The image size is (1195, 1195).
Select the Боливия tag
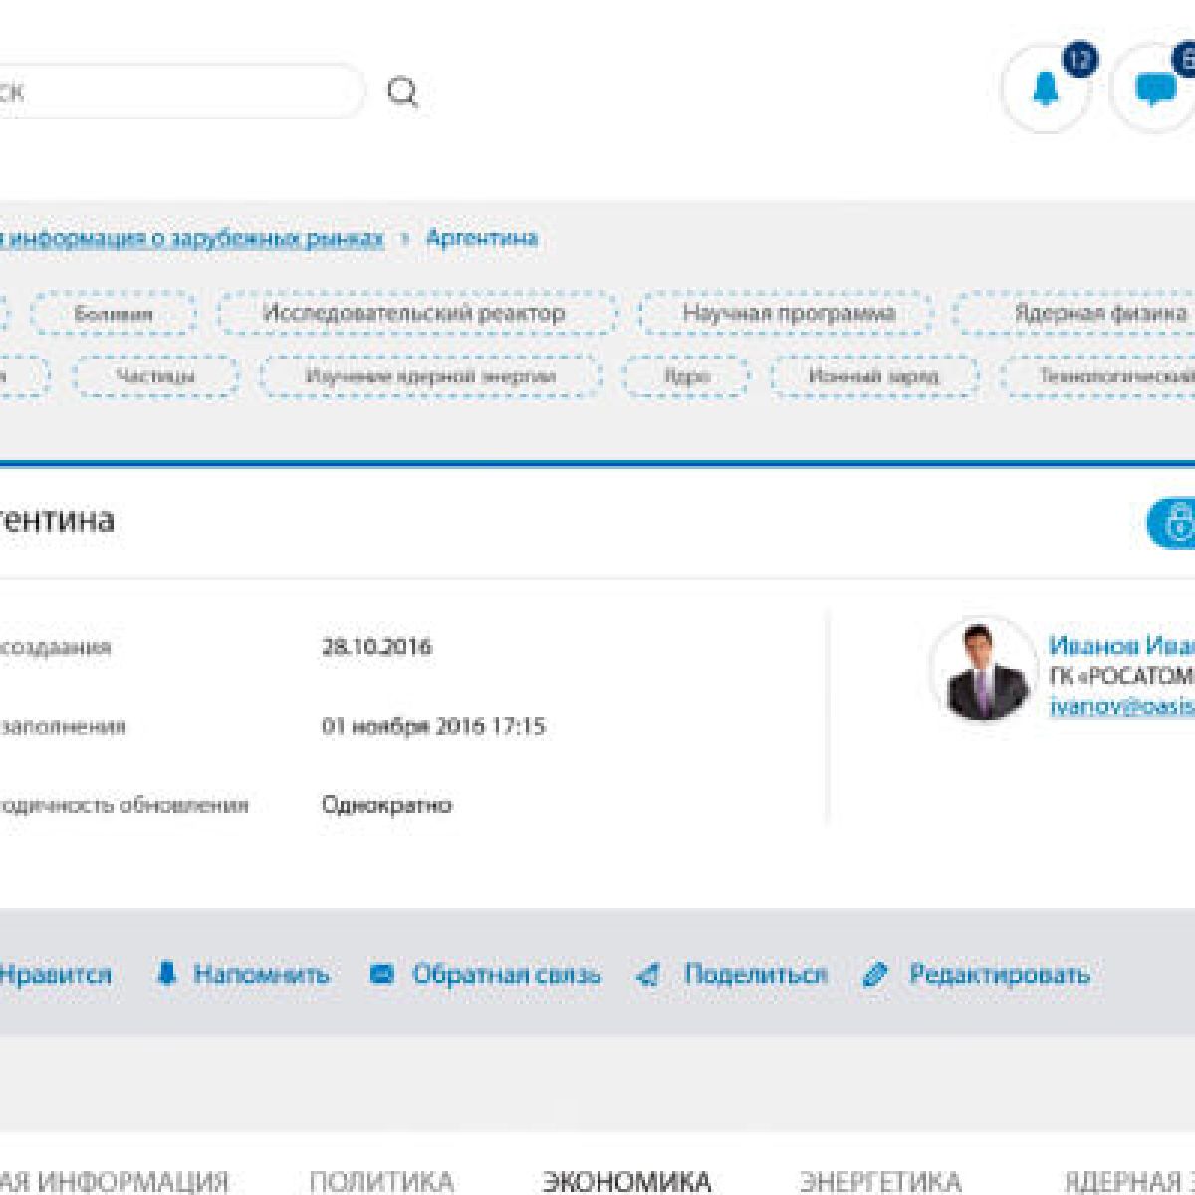point(114,314)
